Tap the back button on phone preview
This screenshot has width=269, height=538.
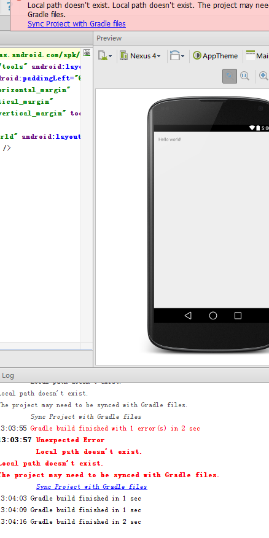coord(188,316)
